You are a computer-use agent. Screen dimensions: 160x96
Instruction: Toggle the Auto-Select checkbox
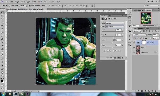10,6
